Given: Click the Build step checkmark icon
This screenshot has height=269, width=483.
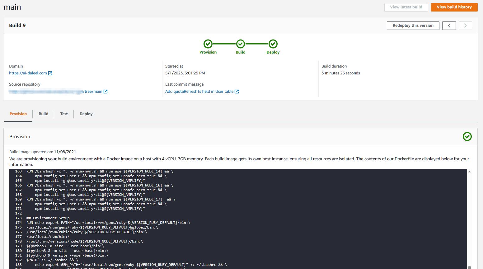Looking at the screenshot, I should pos(241,44).
